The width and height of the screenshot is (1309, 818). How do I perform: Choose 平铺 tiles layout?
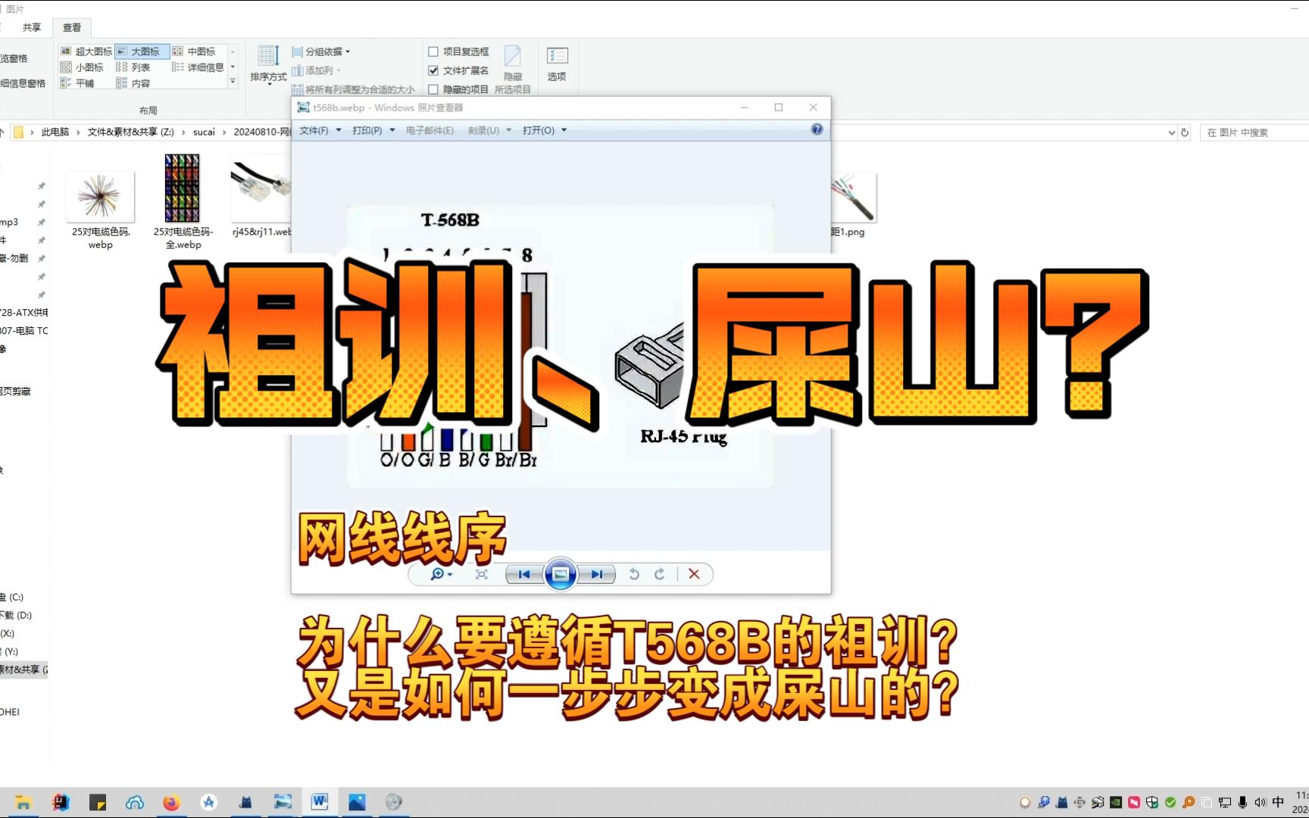tap(77, 83)
